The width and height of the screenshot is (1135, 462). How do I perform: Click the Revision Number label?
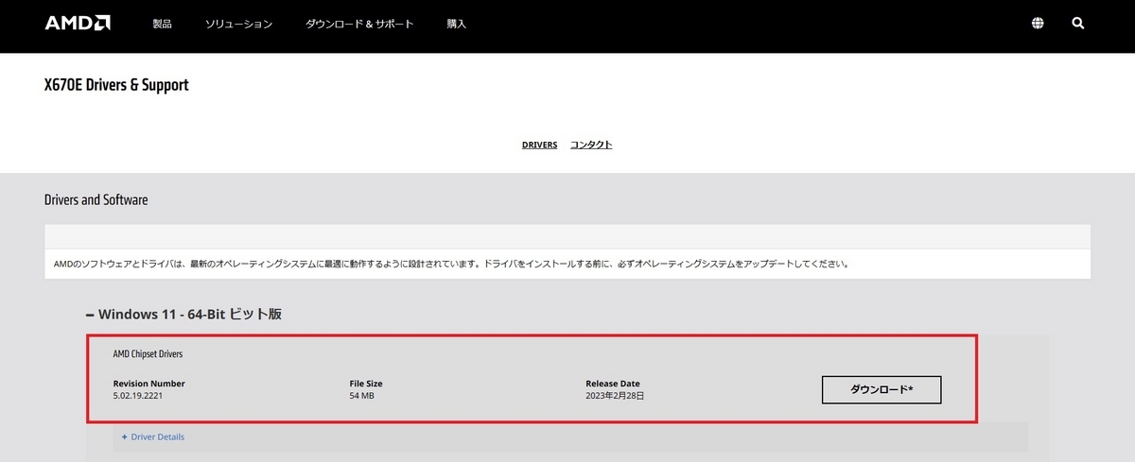click(x=148, y=384)
